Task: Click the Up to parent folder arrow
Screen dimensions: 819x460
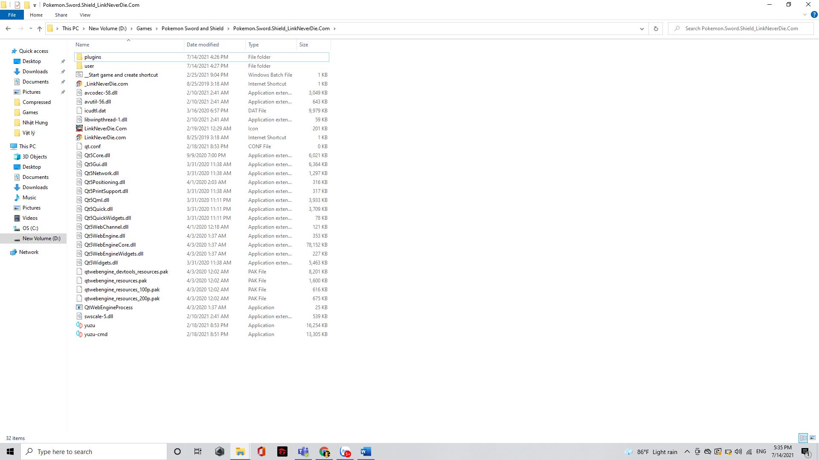Action: pyautogui.click(x=40, y=29)
